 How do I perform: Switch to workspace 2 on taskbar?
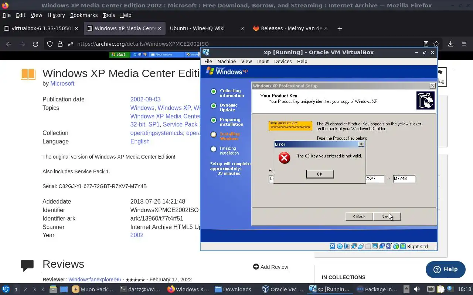click(x=25, y=289)
